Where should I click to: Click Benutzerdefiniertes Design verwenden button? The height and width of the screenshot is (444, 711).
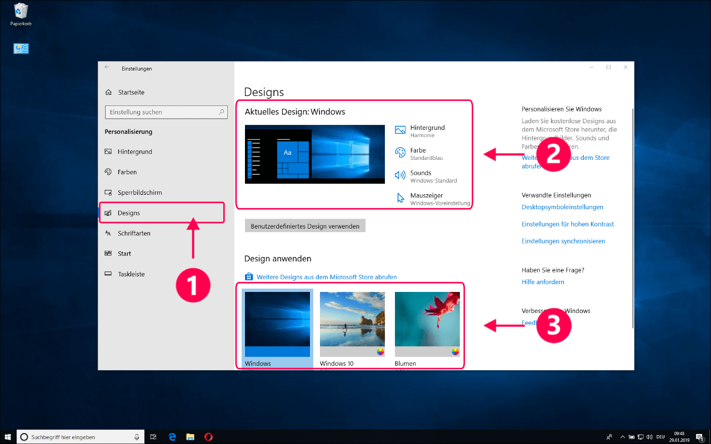click(305, 226)
